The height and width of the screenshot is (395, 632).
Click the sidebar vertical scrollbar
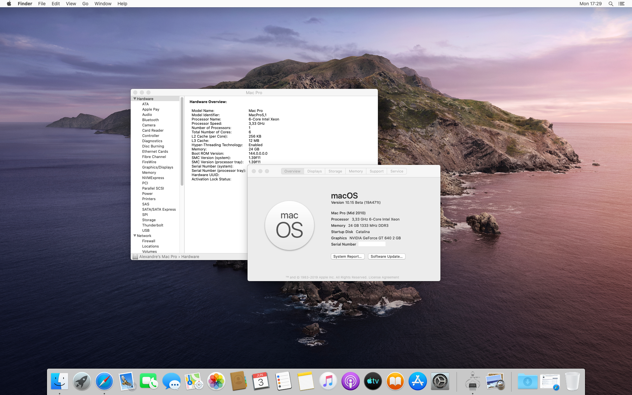point(182,142)
